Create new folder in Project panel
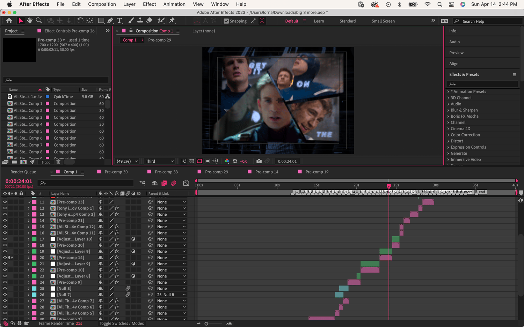Screen dimensions: 524x327 pyautogui.click(x=14, y=162)
